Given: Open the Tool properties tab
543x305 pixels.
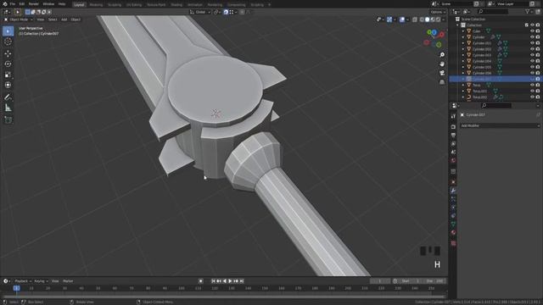Looking at the screenshot, I should [x=453, y=117].
